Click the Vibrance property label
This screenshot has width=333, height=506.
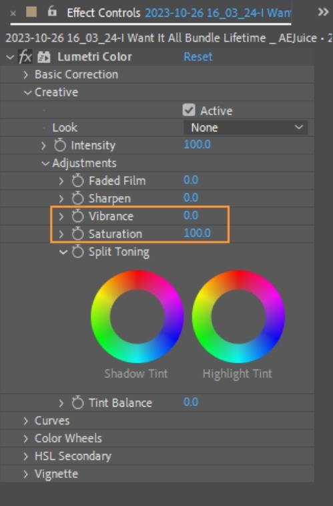click(111, 217)
